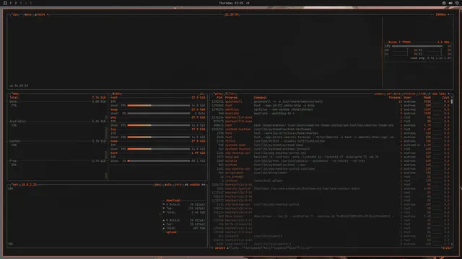Open the volume icon in system tray
Image resolution: width=462 pixels, height=259 pixels.
click(450, 3)
